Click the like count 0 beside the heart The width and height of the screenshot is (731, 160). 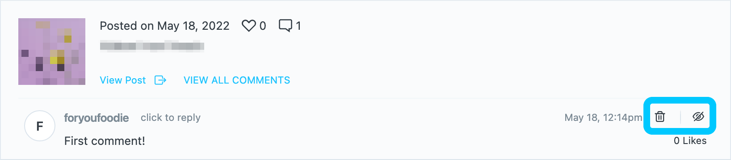pos(263,26)
